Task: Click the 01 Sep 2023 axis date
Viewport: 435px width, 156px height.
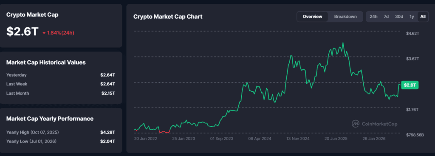Action: pyautogui.click(x=222, y=139)
